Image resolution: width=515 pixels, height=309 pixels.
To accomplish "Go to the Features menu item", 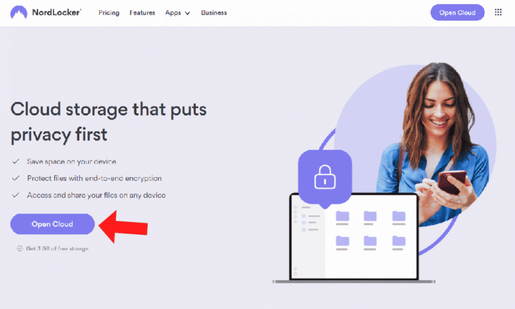I will pos(142,12).
